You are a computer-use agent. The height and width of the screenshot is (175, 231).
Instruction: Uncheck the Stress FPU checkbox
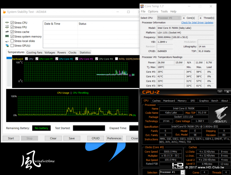[x=12, y=27]
